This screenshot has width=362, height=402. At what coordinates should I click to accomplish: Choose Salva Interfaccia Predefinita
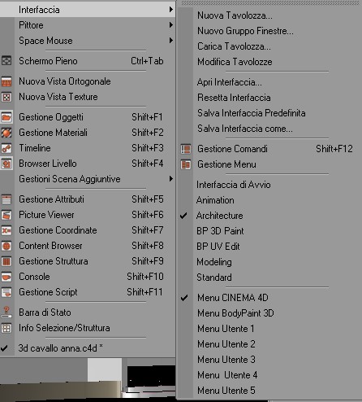coord(252,113)
